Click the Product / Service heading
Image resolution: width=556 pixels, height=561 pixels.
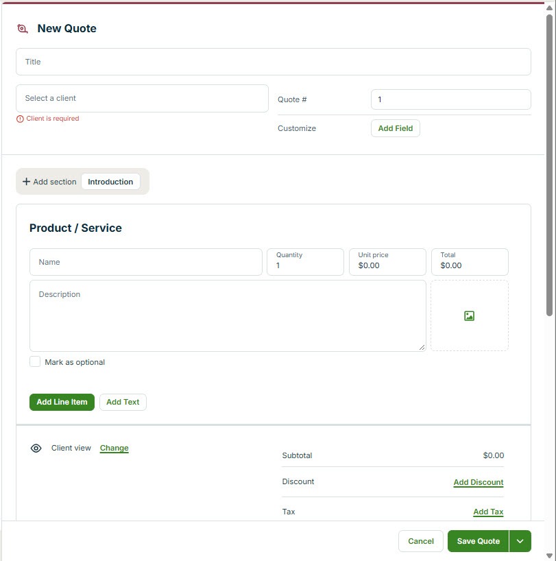coord(75,228)
